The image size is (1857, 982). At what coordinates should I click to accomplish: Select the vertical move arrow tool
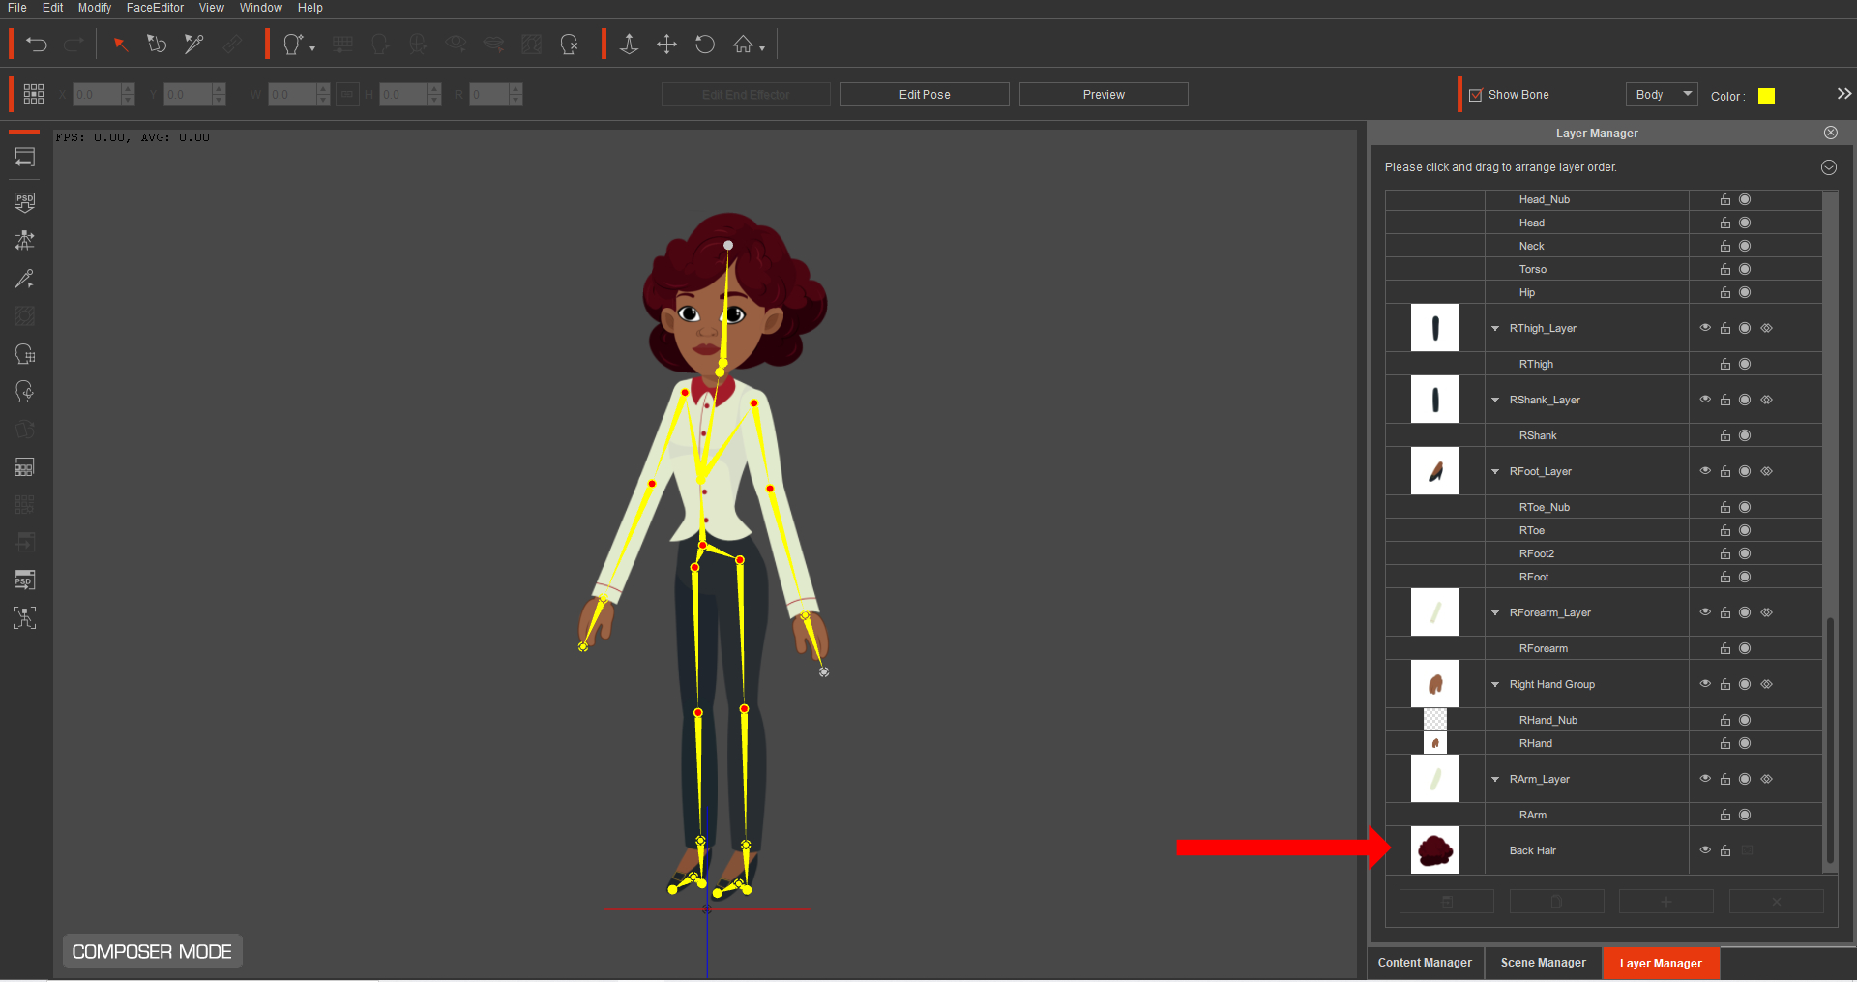(x=629, y=45)
